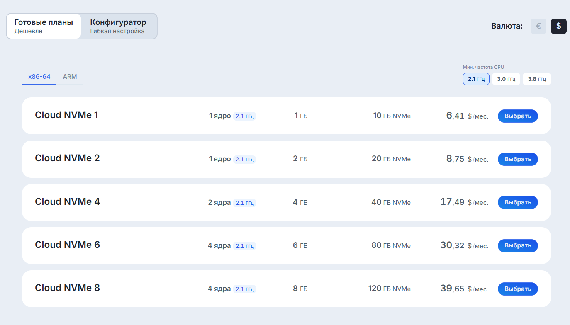
Task: Switch to Конфигуратор flexible setup
Action: (118, 26)
